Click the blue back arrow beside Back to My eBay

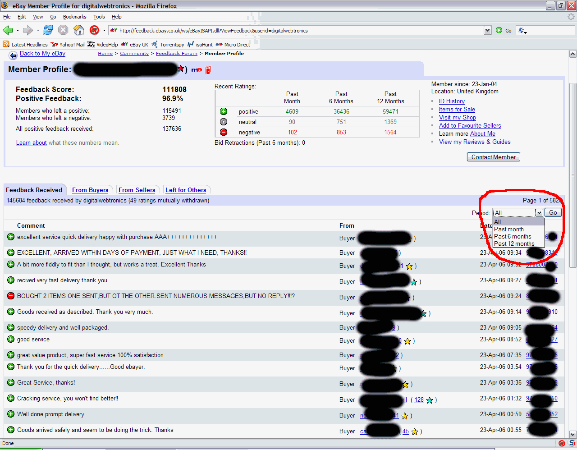coord(13,55)
